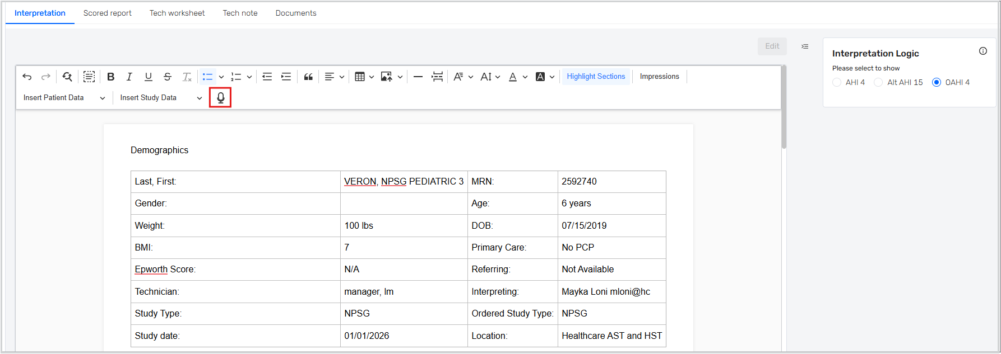Open font color picker

(x=513, y=77)
